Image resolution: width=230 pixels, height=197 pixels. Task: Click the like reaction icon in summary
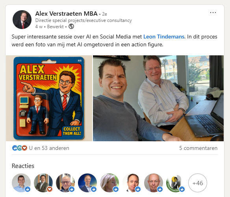15,148
